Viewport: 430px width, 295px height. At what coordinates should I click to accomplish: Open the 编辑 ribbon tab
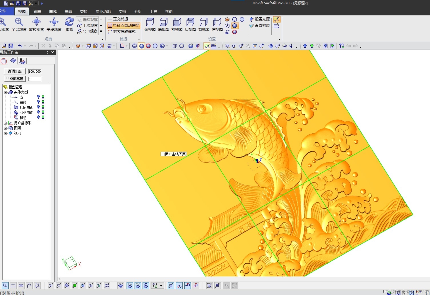(37, 11)
